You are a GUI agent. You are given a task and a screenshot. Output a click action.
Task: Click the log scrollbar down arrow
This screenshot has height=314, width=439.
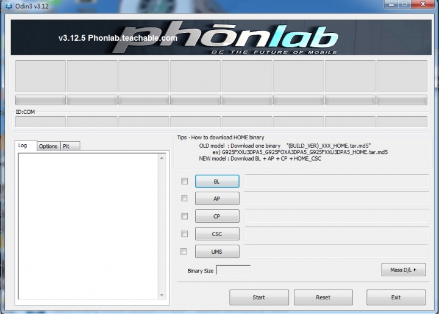point(162,295)
